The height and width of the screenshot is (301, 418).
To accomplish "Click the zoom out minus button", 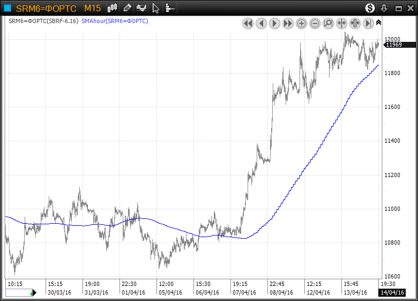I will point(315,23).
